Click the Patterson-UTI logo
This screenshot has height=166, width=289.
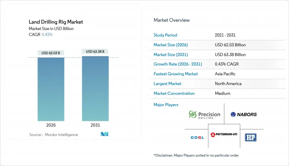pyautogui.click(x=224, y=135)
